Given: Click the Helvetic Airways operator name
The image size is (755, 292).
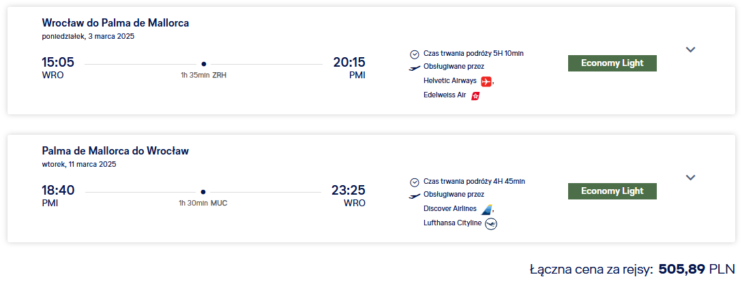Looking at the screenshot, I should 449,81.
